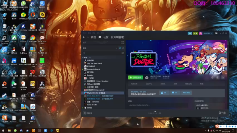Click the ask later button
The height and width of the screenshot is (133, 237).
pos(186,93)
